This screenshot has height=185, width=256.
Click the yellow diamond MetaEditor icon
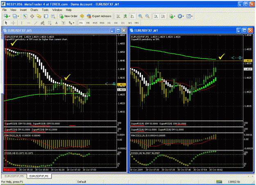pos(82,16)
